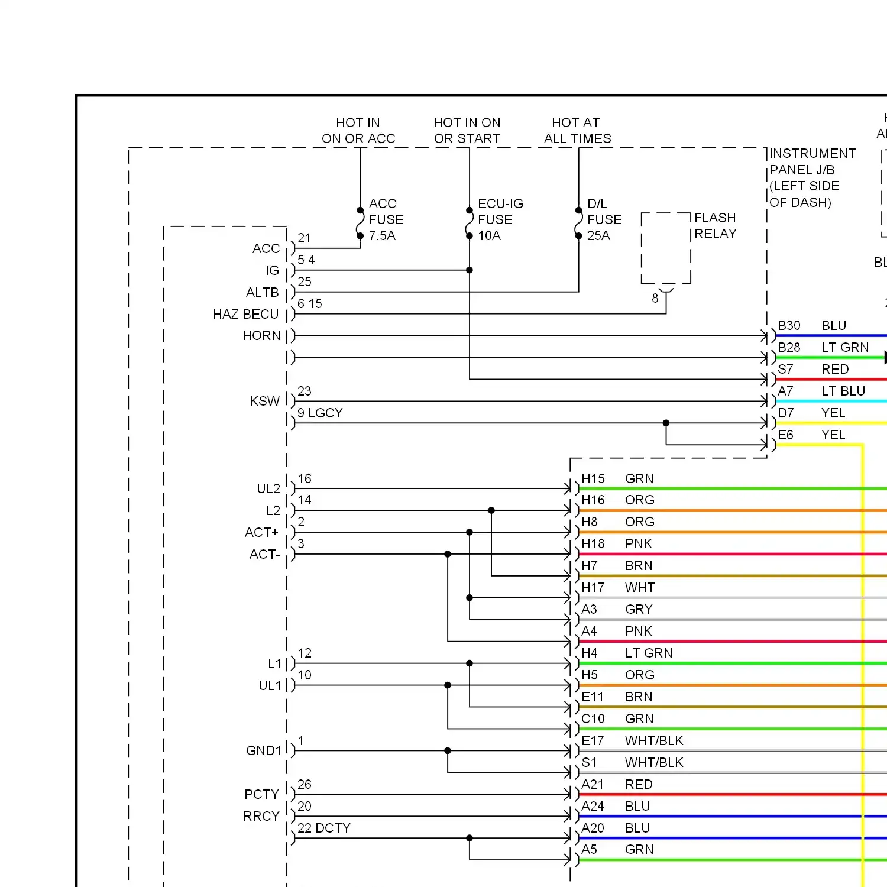
Task: Click the "6 15" pin label
Action: point(310,303)
